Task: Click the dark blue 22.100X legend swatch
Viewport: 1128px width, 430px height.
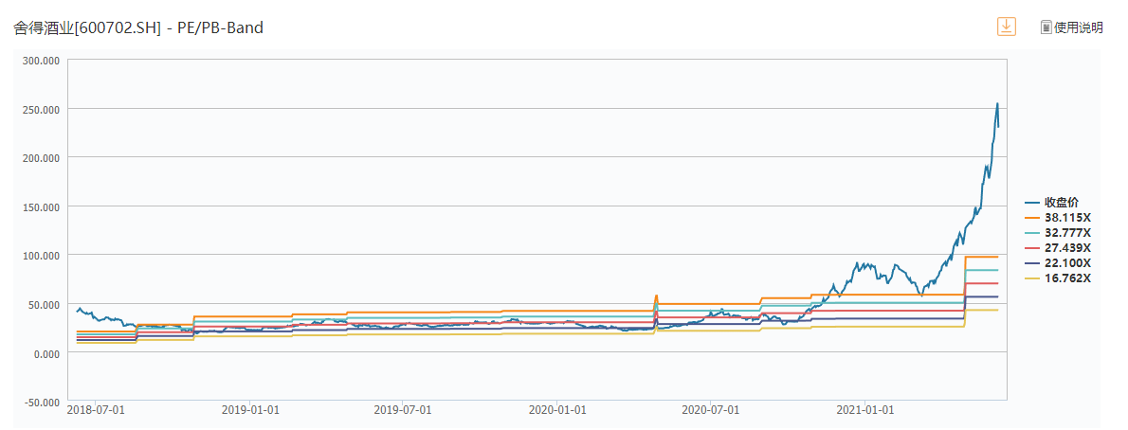Action: (1033, 262)
